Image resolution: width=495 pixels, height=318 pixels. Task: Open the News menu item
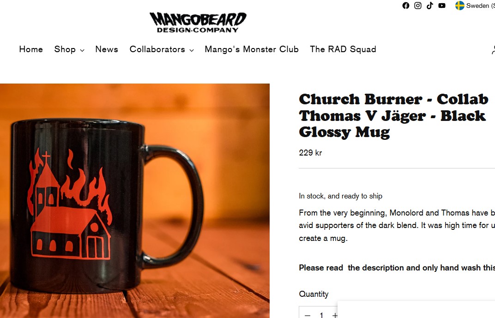(107, 49)
